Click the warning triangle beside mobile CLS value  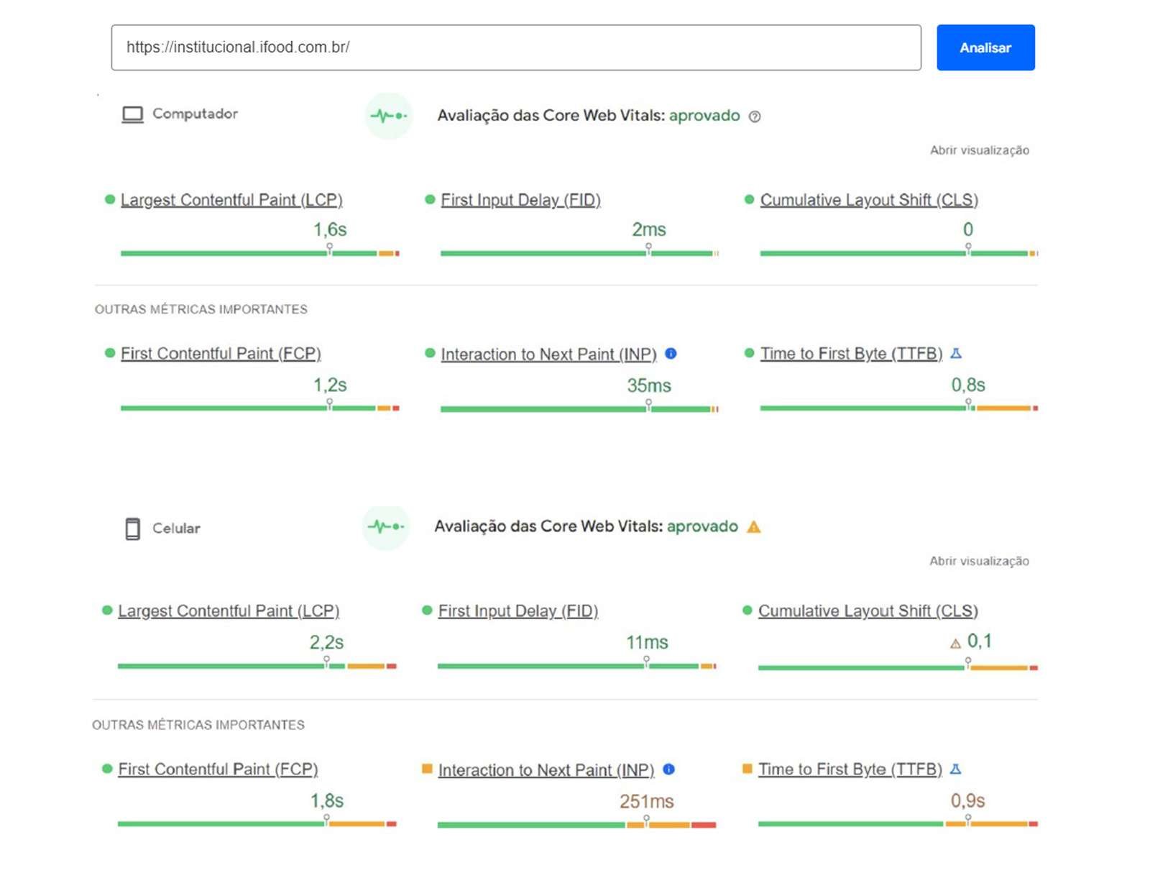(x=955, y=644)
